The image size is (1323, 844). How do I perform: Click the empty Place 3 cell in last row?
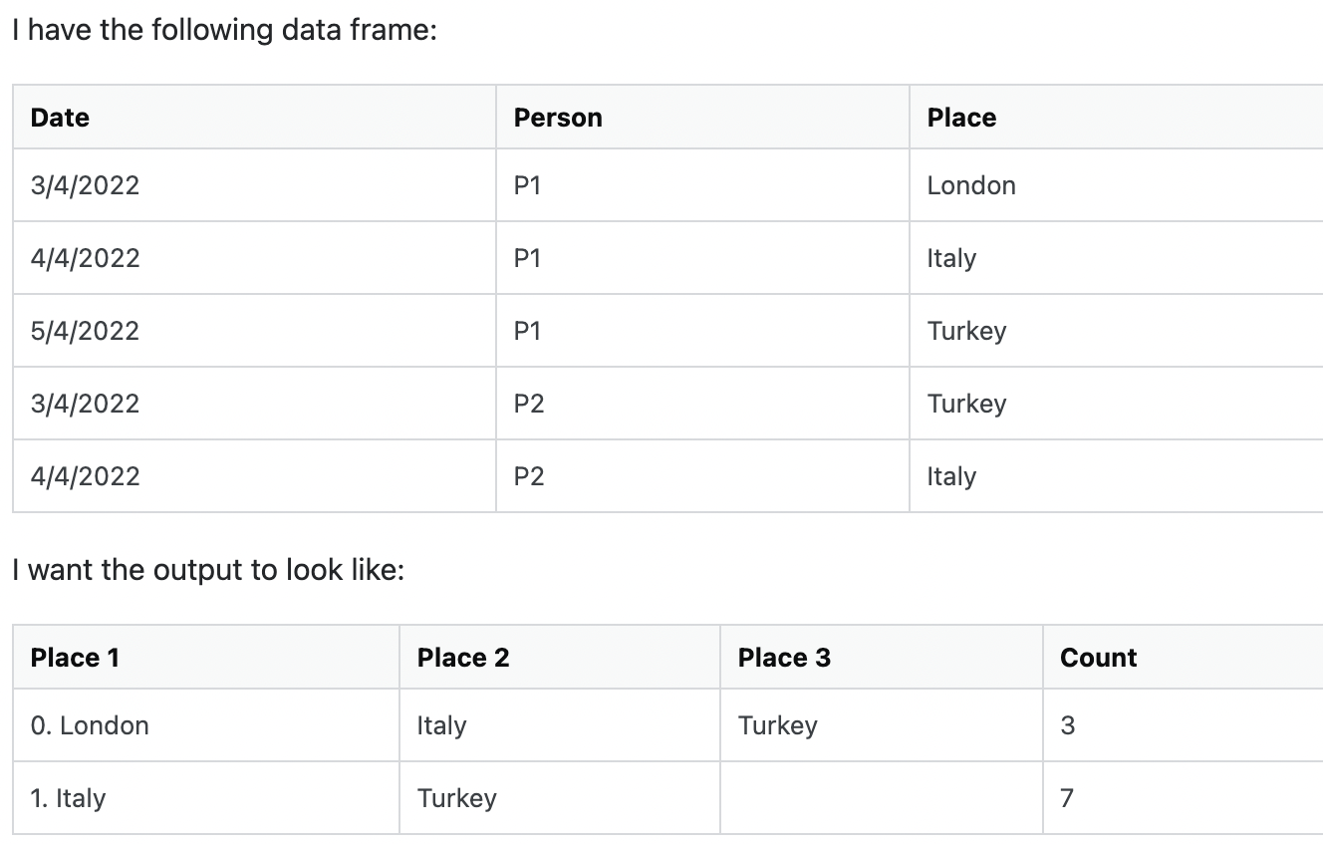pyautogui.click(x=881, y=798)
